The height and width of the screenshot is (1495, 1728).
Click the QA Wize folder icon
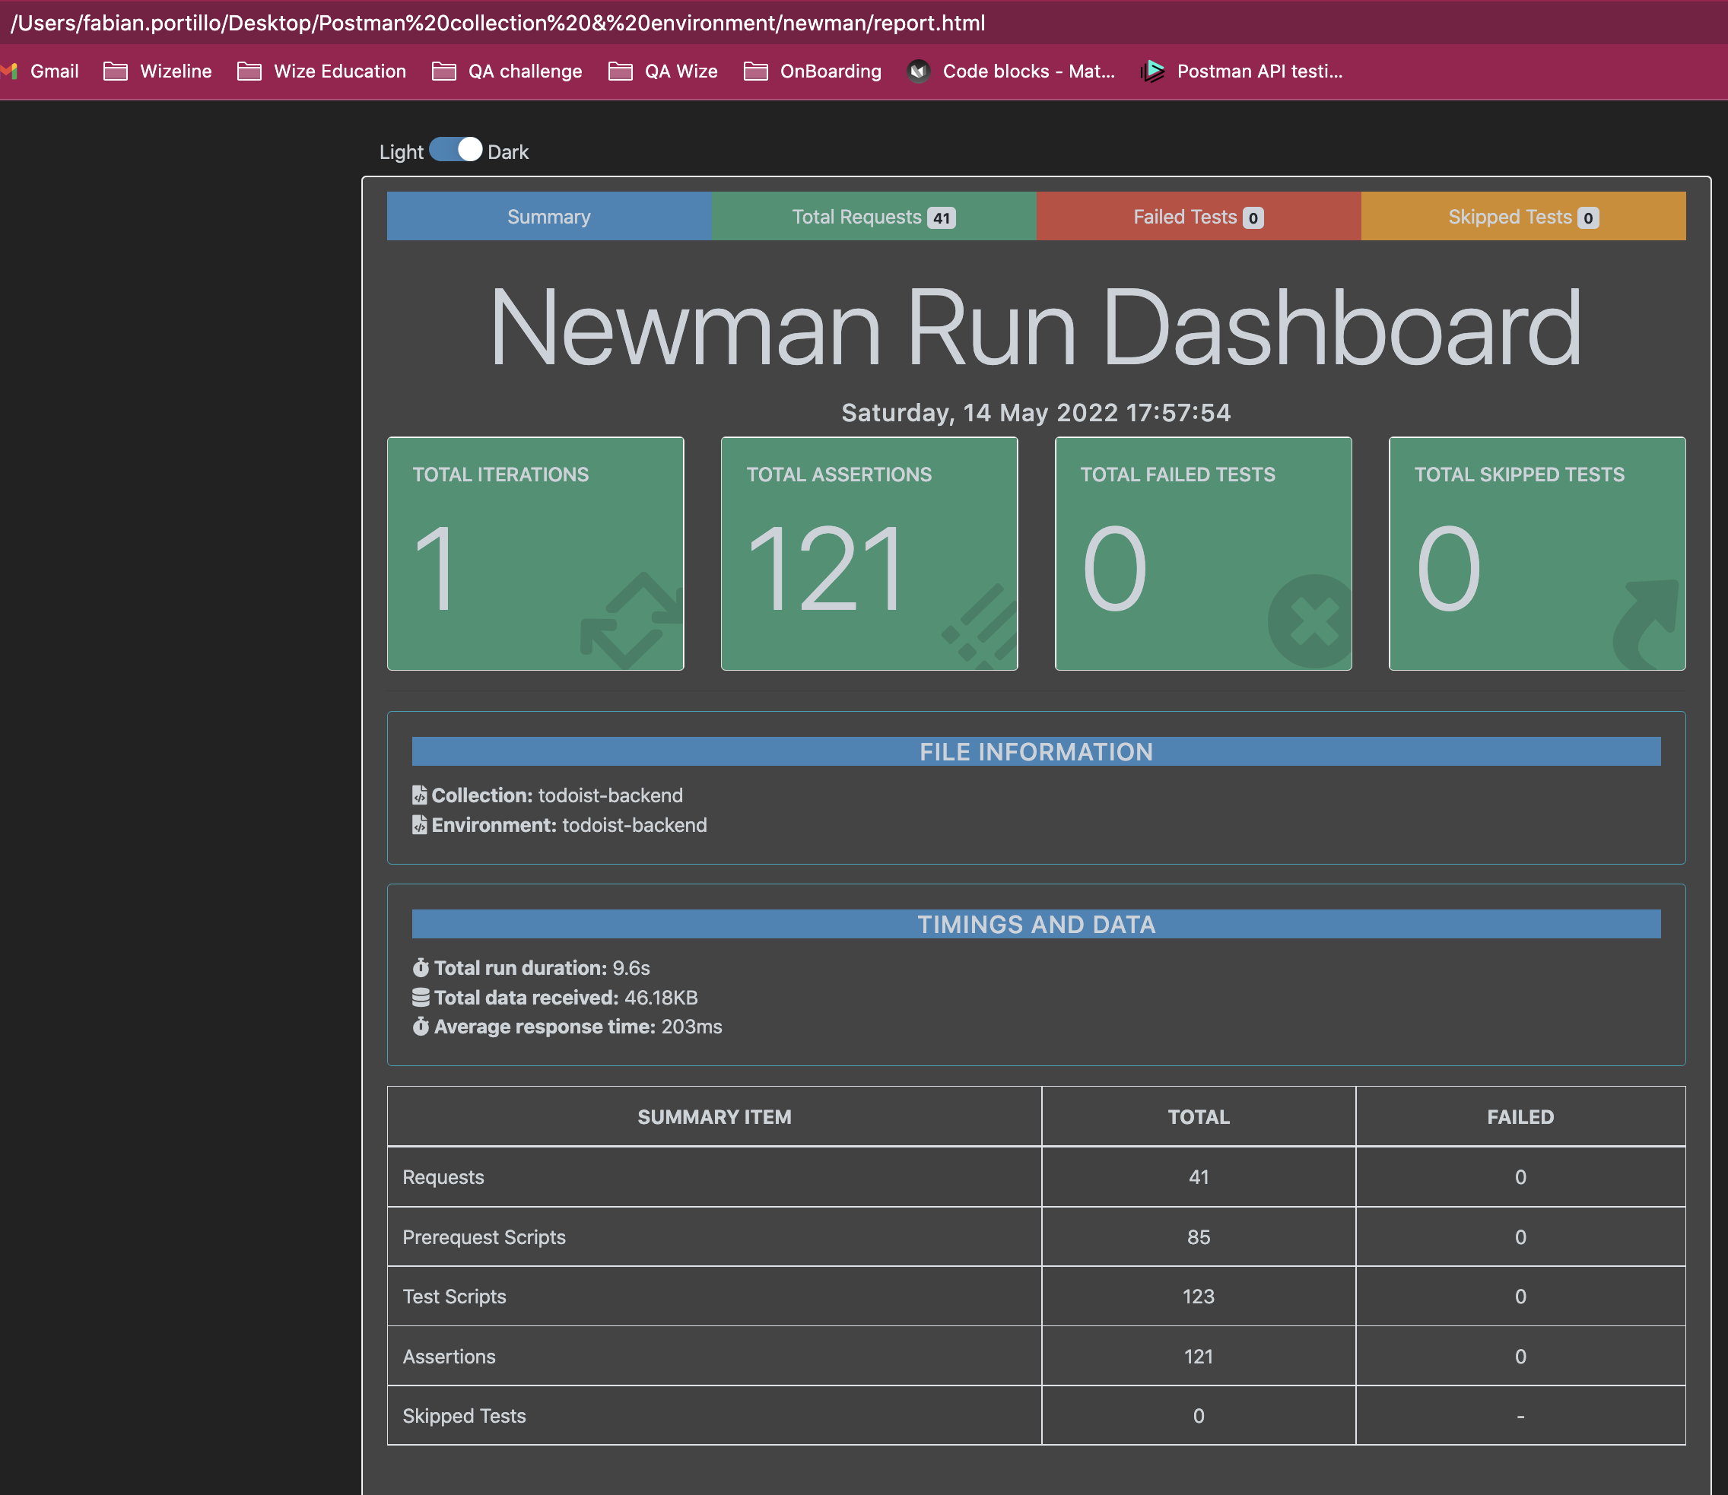pos(620,71)
